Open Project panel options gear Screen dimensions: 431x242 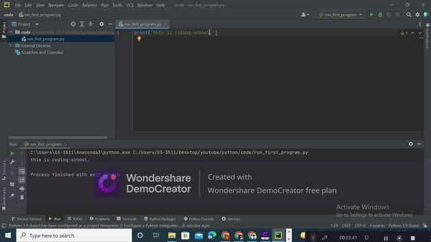pyautogui.click(x=102, y=24)
